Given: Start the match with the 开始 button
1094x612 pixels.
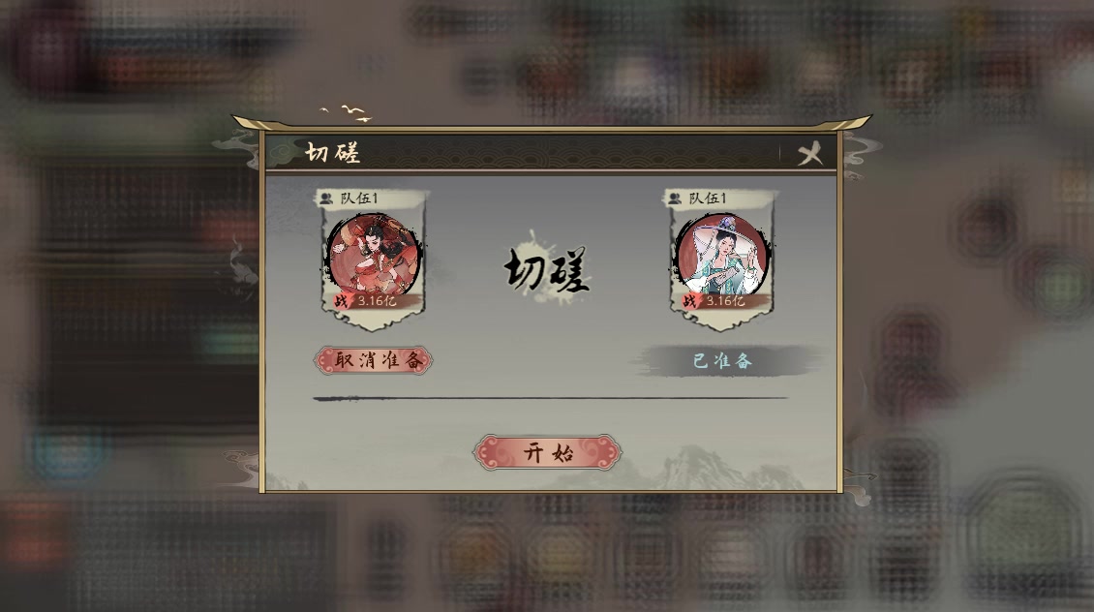Looking at the screenshot, I should (x=547, y=452).
